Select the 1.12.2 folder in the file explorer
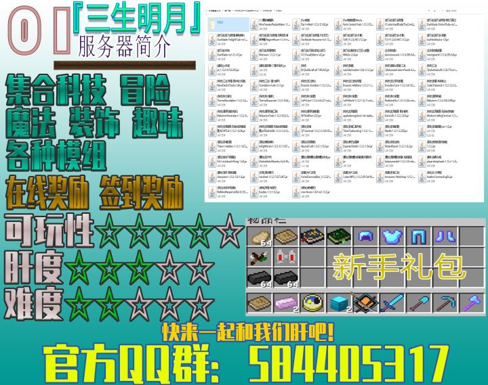Image resolution: width=488 pixels, height=385 pixels. tap(228, 24)
